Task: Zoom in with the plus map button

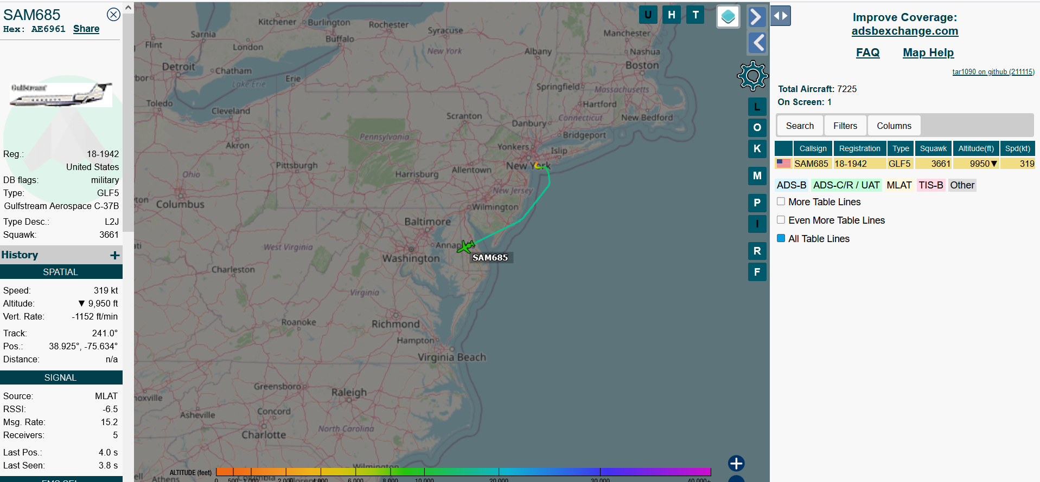Action: 736,464
